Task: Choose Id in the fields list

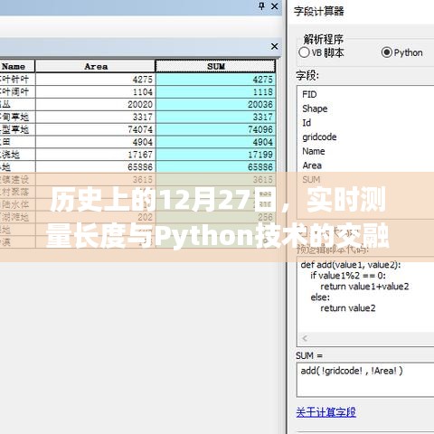Action: tap(307, 123)
